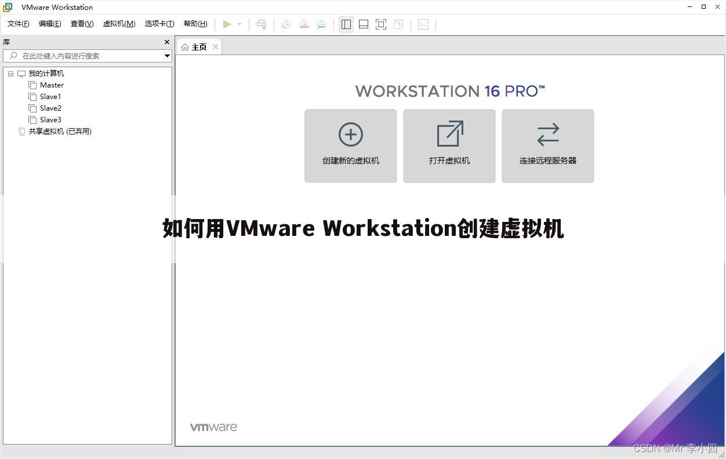Open the 虚拟机(M) menu
The width and height of the screenshot is (726, 459).
(119, 24)
